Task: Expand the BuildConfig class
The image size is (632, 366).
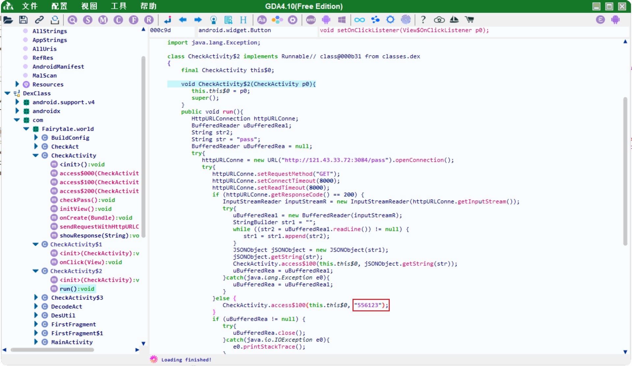Action: click(36, 138)
